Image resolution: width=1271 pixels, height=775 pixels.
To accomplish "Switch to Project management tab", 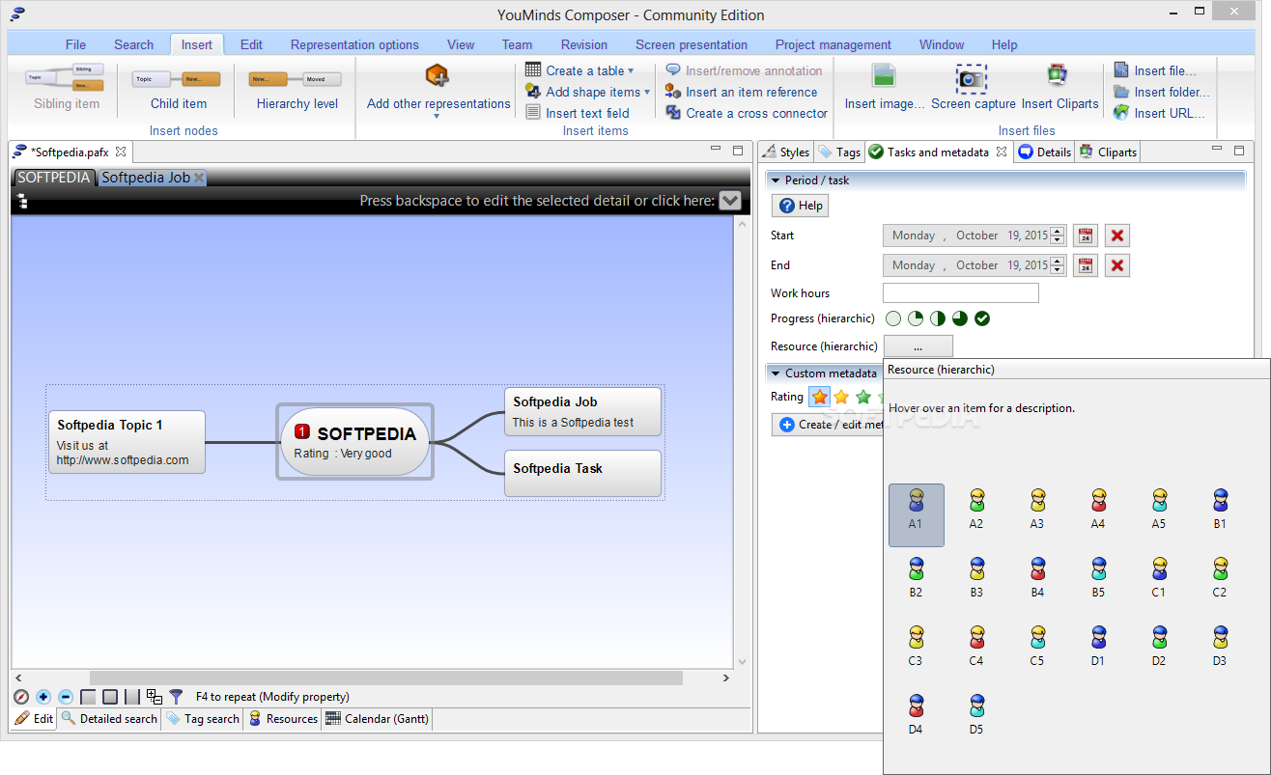I will point(833,44).
